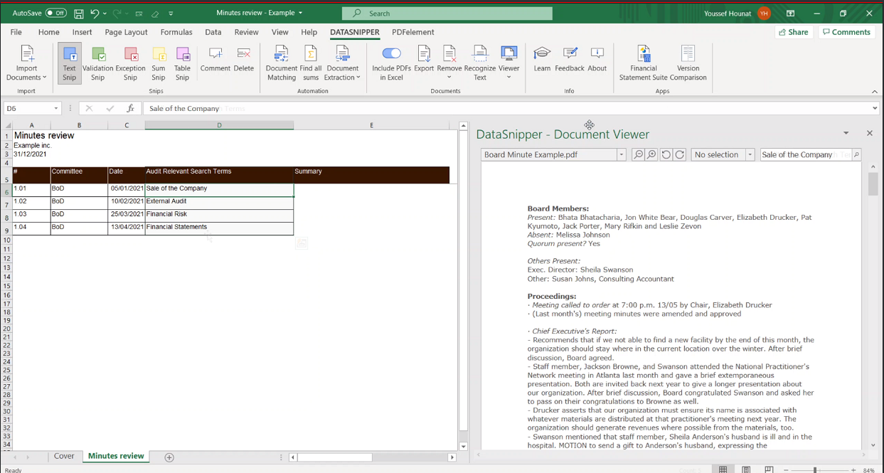Expand the formula bar
The height and width of the screenshot is (473, 884).
(x=875, y=108)
